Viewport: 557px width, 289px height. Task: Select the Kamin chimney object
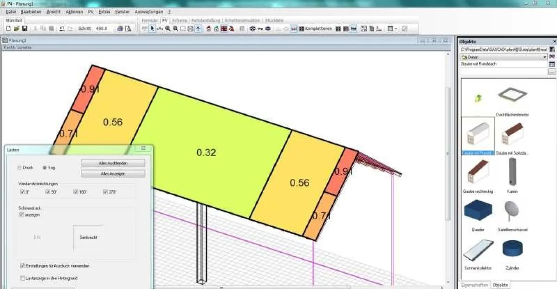tap(512, 175)
